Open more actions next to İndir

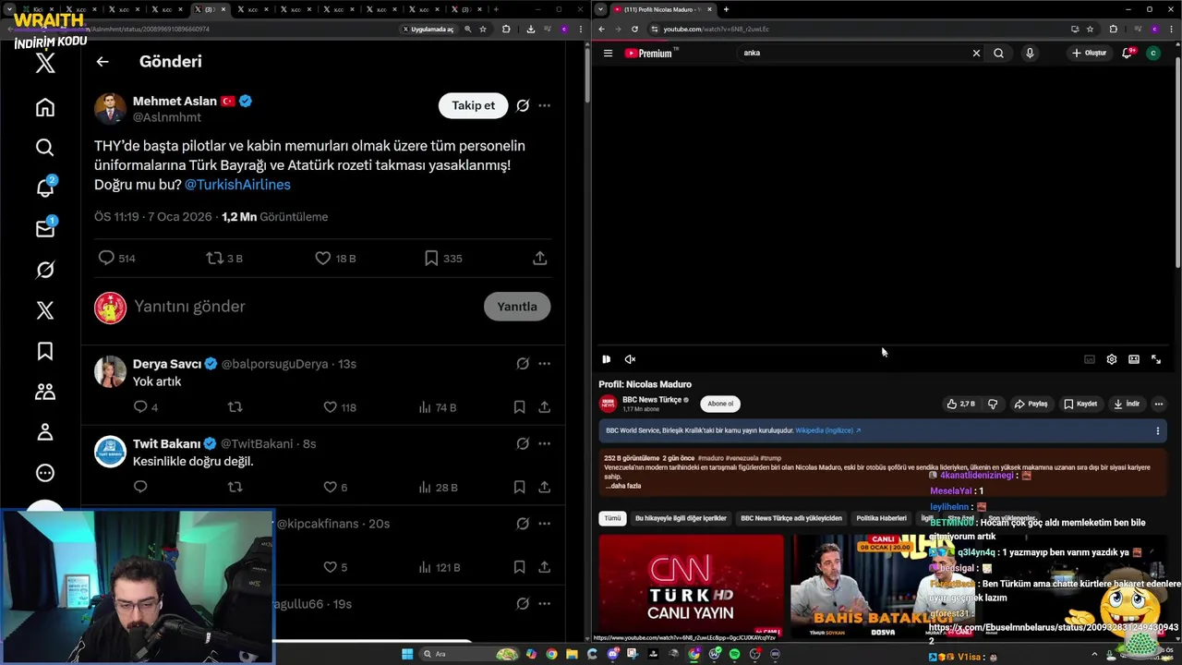coord(1158,404)
